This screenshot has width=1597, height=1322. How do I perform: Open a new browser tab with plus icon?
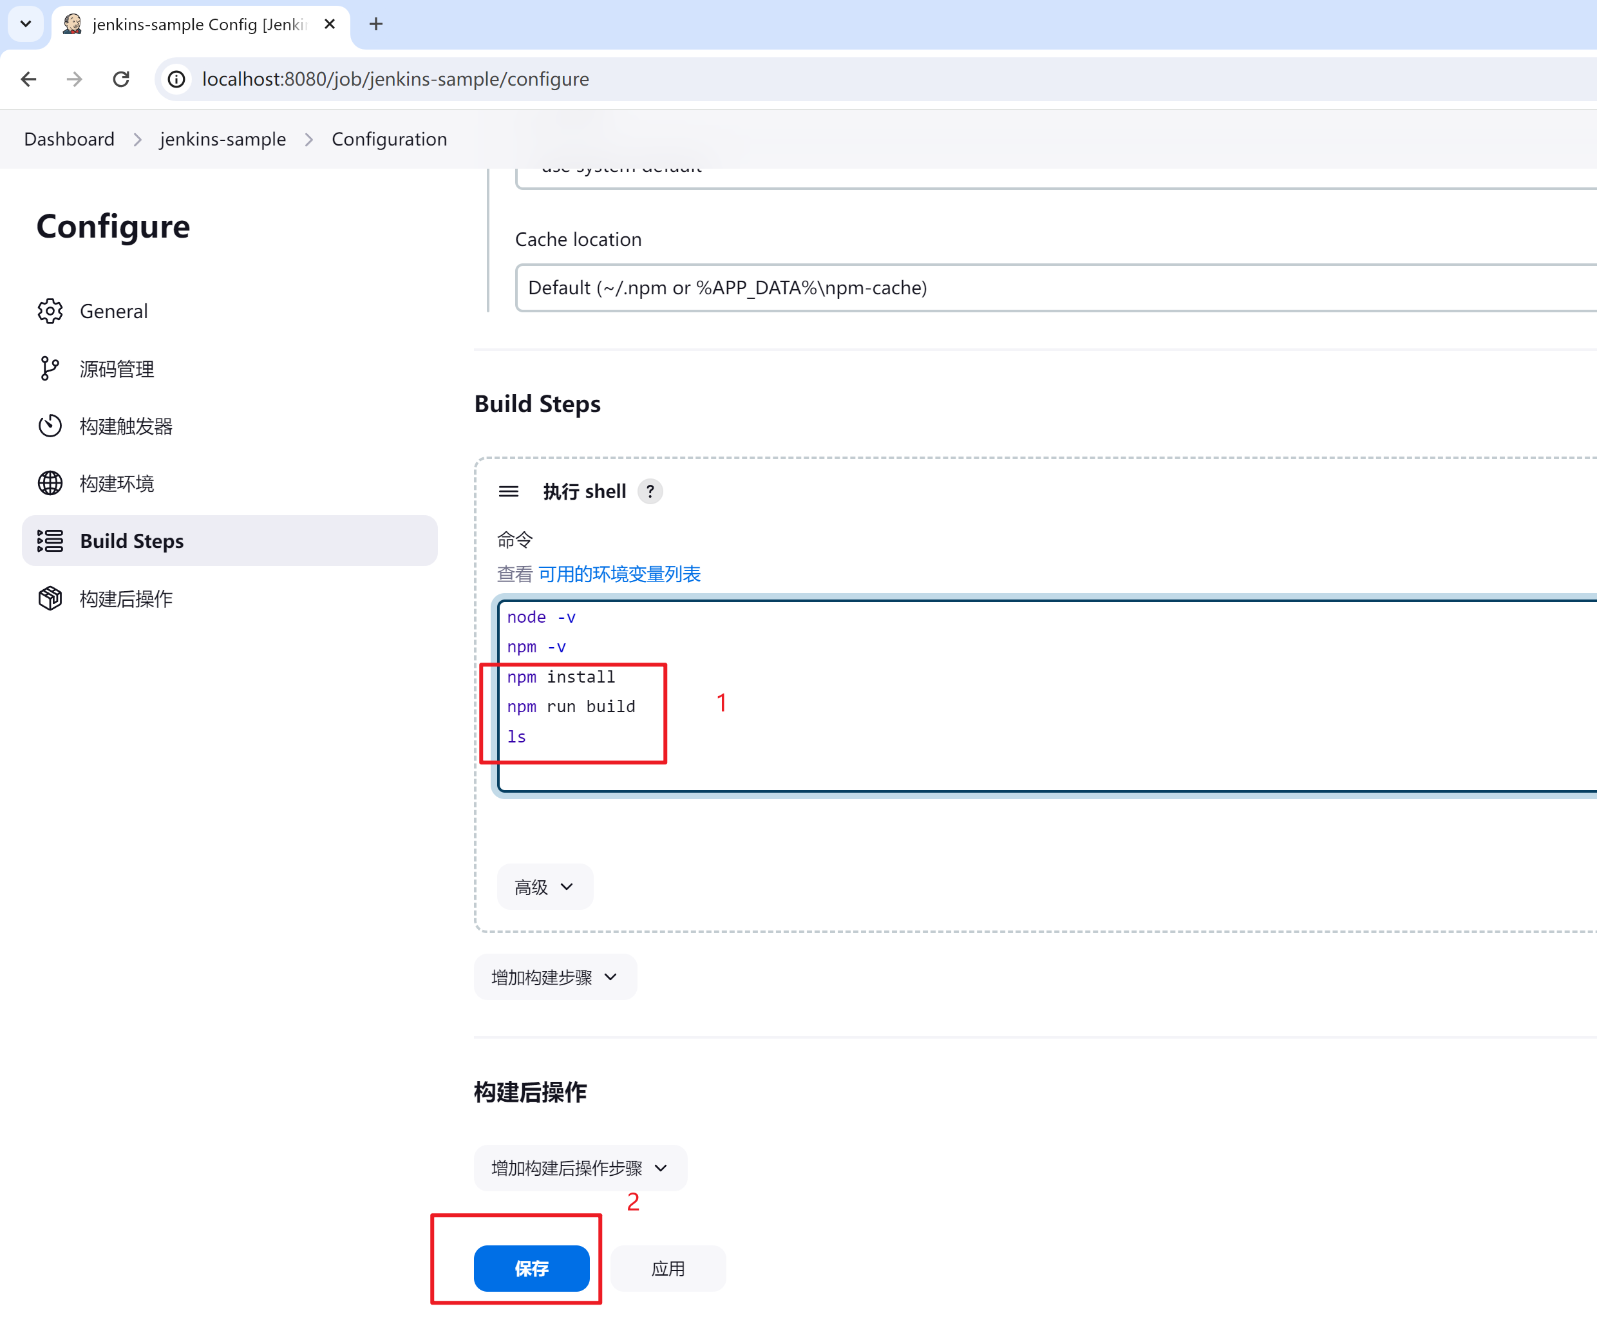[x=375, y=24]
